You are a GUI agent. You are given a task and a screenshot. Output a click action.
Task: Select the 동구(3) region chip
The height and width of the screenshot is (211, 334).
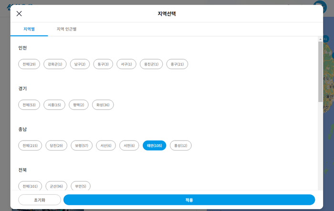(x=103, y=64)
